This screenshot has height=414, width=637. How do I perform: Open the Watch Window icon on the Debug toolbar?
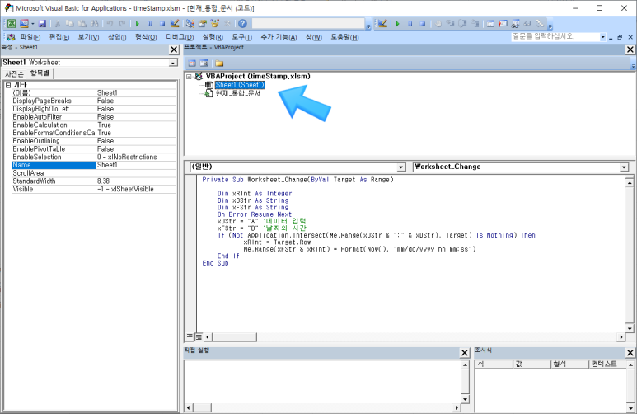pos(515,24)
